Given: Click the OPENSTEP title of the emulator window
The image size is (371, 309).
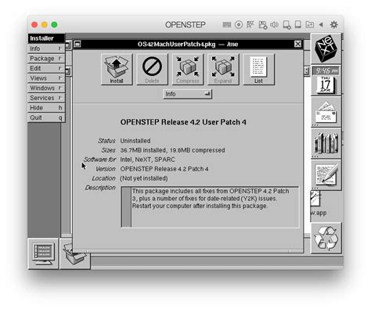Looking at the screenshot, I should (x=185, y=25).
